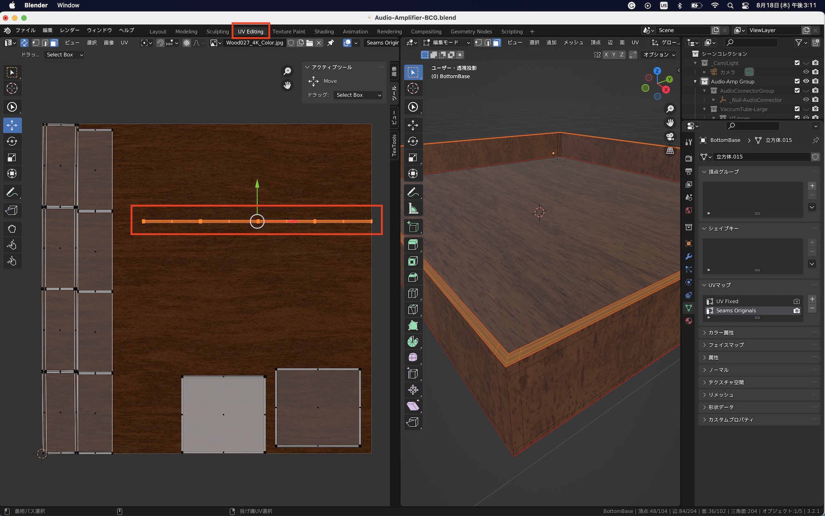The height and width of the screenshot is (516, 825).
Task: Click the Material properties tab icon
Action: tap(688, 321)
